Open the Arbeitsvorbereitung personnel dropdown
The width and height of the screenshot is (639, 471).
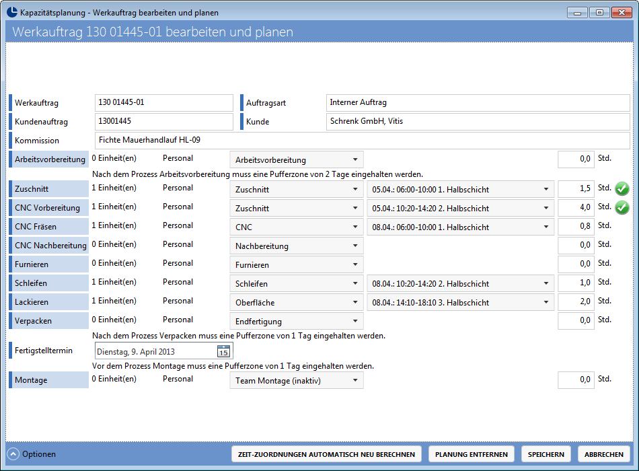click(296, 159)
